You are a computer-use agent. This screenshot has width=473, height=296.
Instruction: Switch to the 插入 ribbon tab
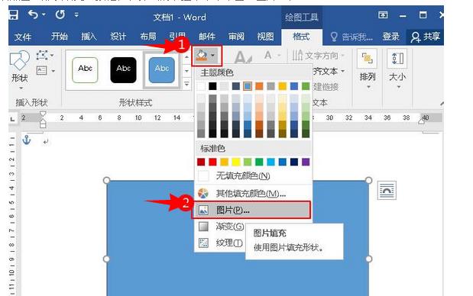click(89, 37)
